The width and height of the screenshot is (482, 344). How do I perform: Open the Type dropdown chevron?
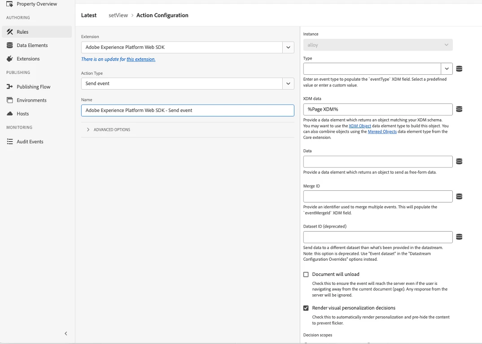(x=447, y=69)
